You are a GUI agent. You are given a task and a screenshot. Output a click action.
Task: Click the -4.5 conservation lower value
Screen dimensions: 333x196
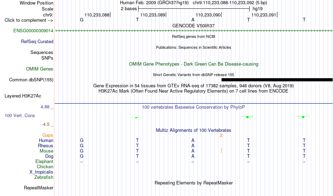click(x=46, y=124)
